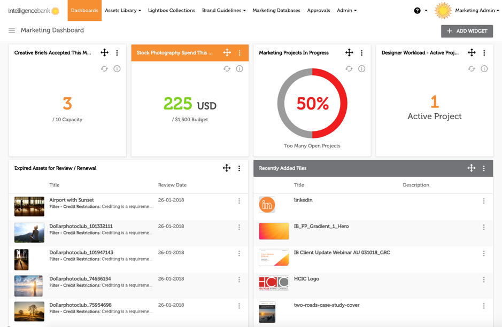The width and height of the screenshot is (502, 327).
Task: Refresh the Marketing Projects In Progress widget
Action: [349, 69]
